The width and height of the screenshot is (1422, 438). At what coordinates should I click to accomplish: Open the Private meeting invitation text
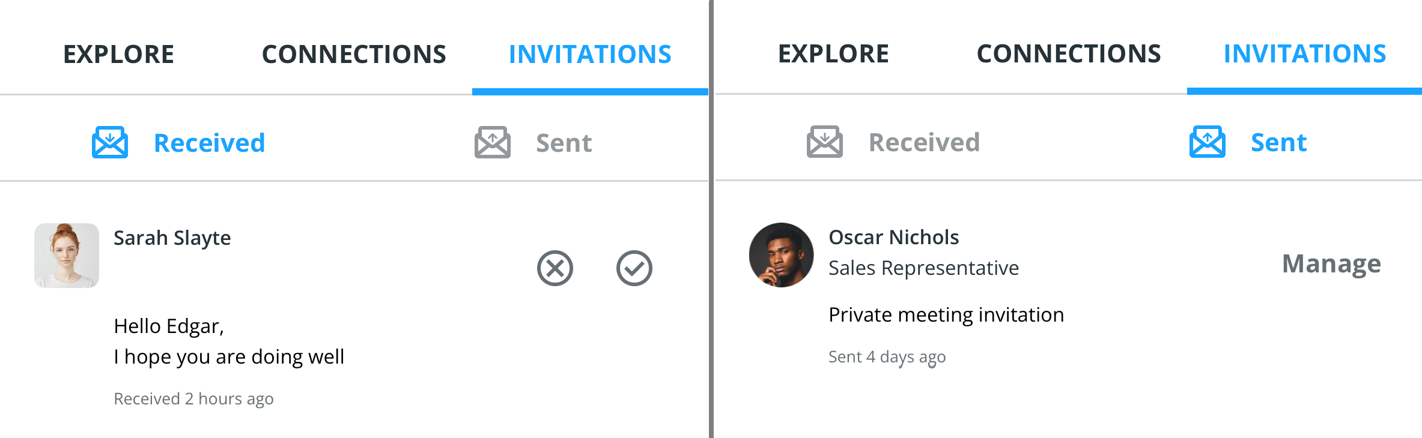pyautogui.click(x=946, y=314)
